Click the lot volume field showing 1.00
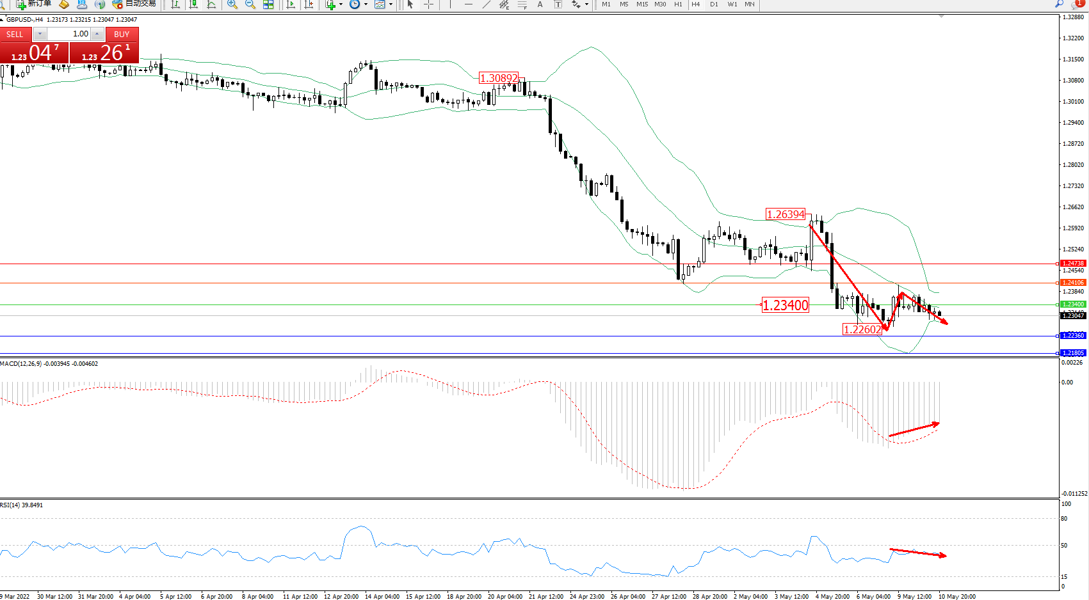Viewport: 1089px width, 600px height. click(x=69, y=34)
